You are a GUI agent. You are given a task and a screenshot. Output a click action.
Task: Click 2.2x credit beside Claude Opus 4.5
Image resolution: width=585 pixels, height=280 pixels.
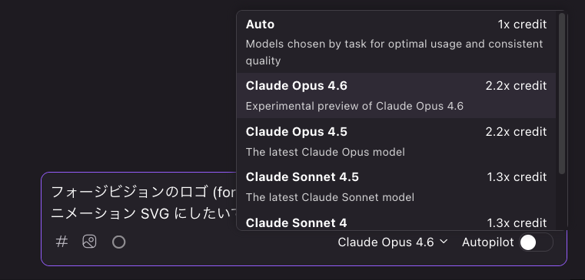pyautogui.click(x=516, y=132)
